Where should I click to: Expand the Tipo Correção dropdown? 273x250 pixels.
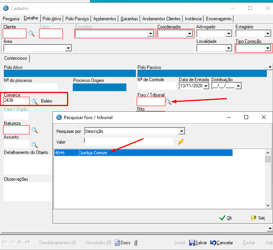coord(268,48)
